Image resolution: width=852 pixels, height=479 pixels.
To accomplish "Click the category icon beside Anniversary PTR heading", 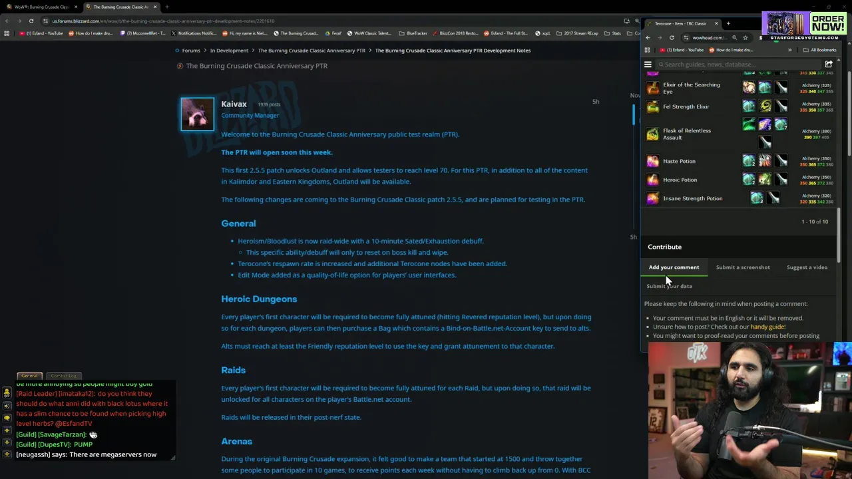I will (180, 66).
